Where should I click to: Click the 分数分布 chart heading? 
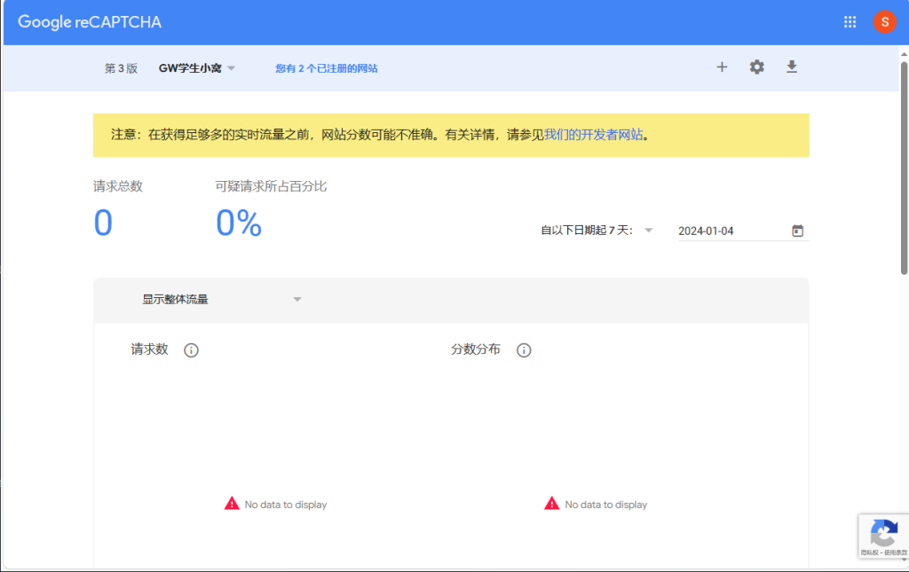pyautogui.click(x=476, y=349)
